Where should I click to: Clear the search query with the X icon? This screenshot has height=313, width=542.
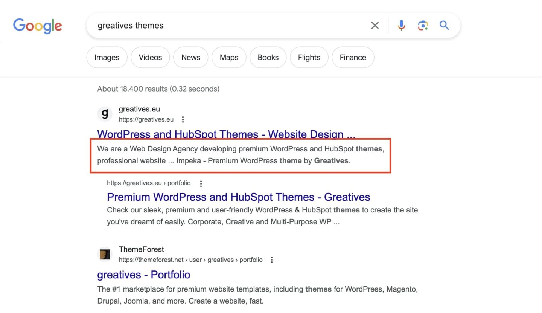pos(375,25)
